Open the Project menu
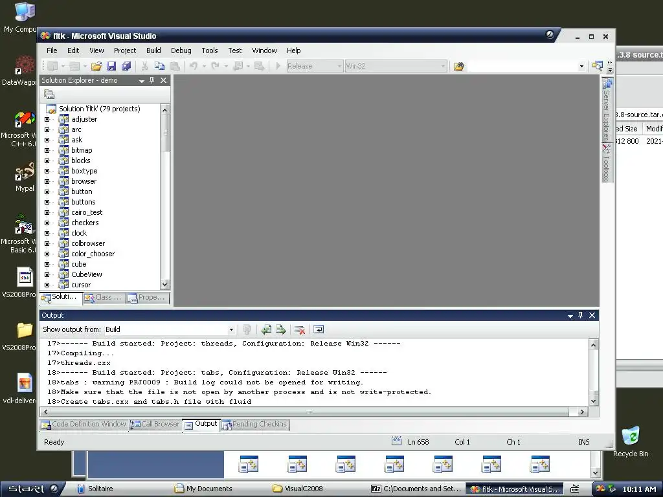 pyautogui.click(x=125, y=50)
